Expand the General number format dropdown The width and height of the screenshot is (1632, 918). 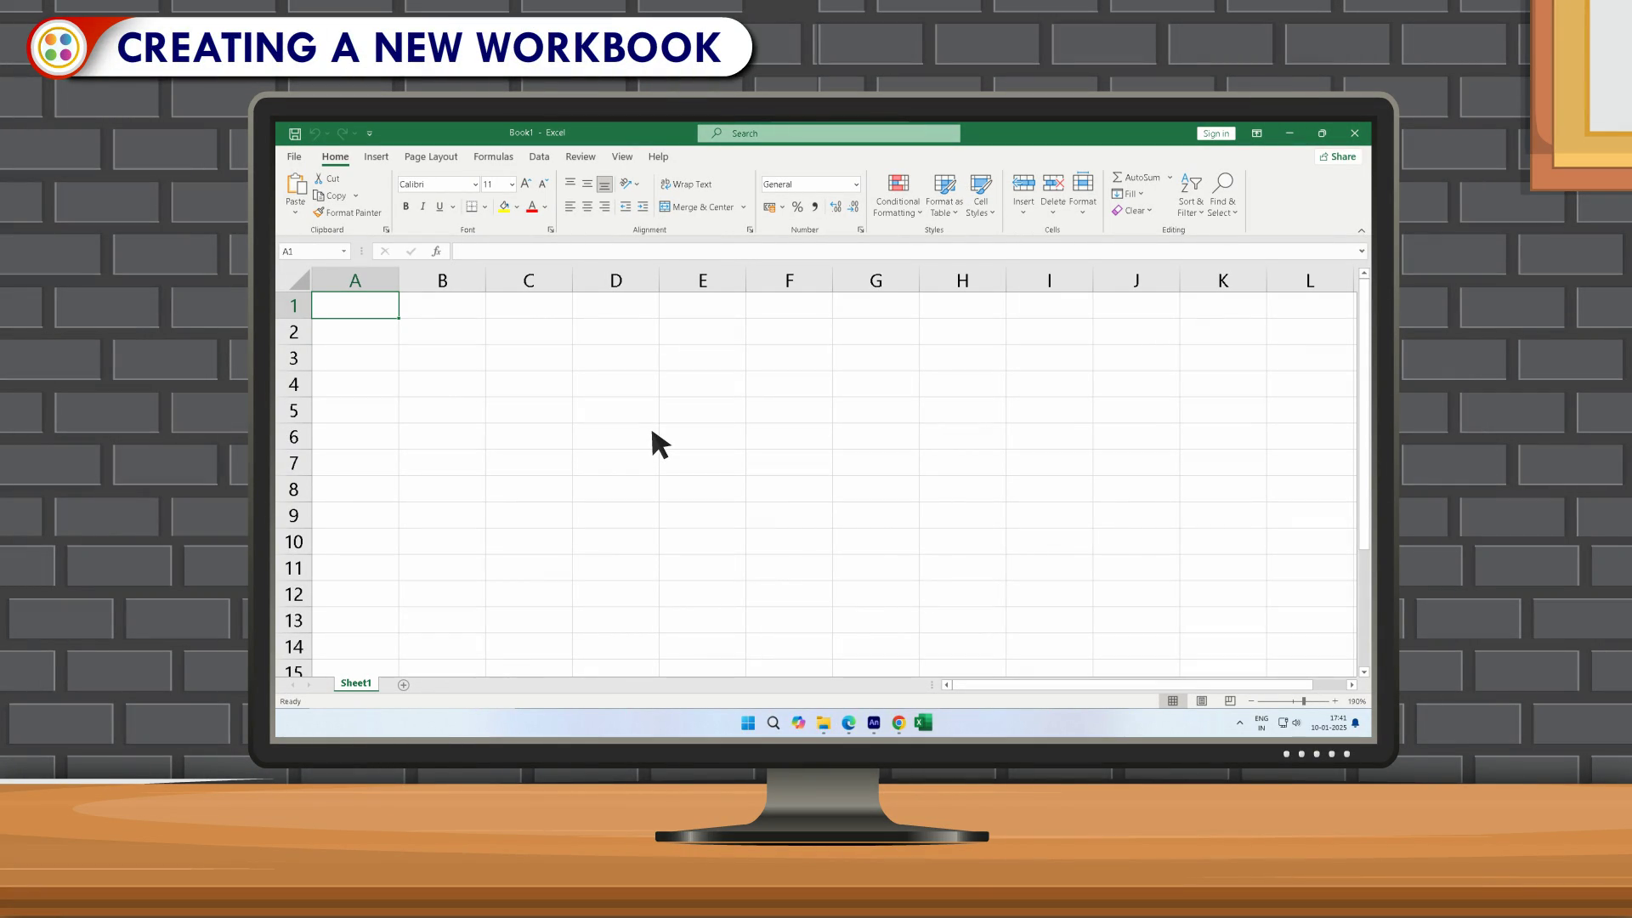click(856, 184)
